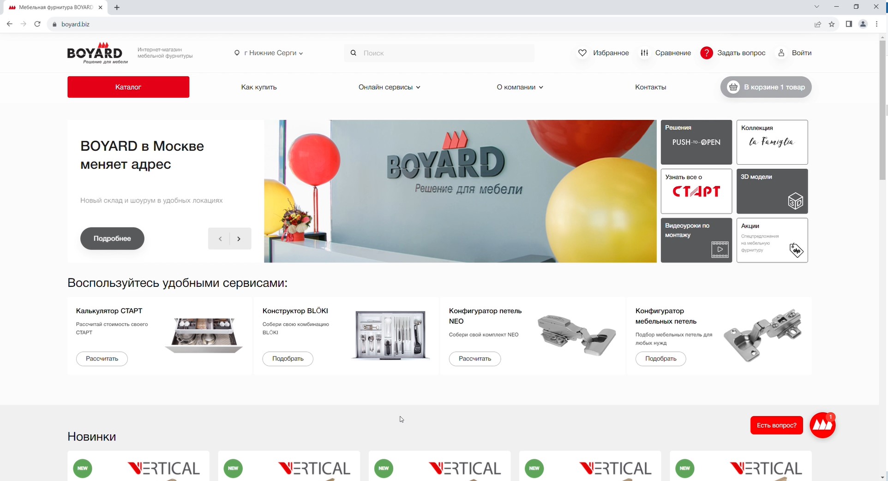Click the BLÖKI cutlery tray image

(x=390, y=335)
